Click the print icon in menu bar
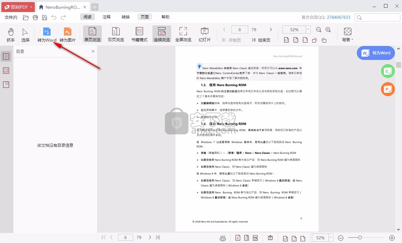Image resolution: width=402 pixels, height=243 pixels. (35, 17)
